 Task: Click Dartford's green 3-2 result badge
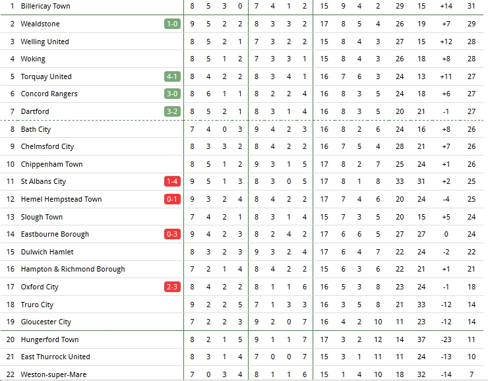[172, 111]
